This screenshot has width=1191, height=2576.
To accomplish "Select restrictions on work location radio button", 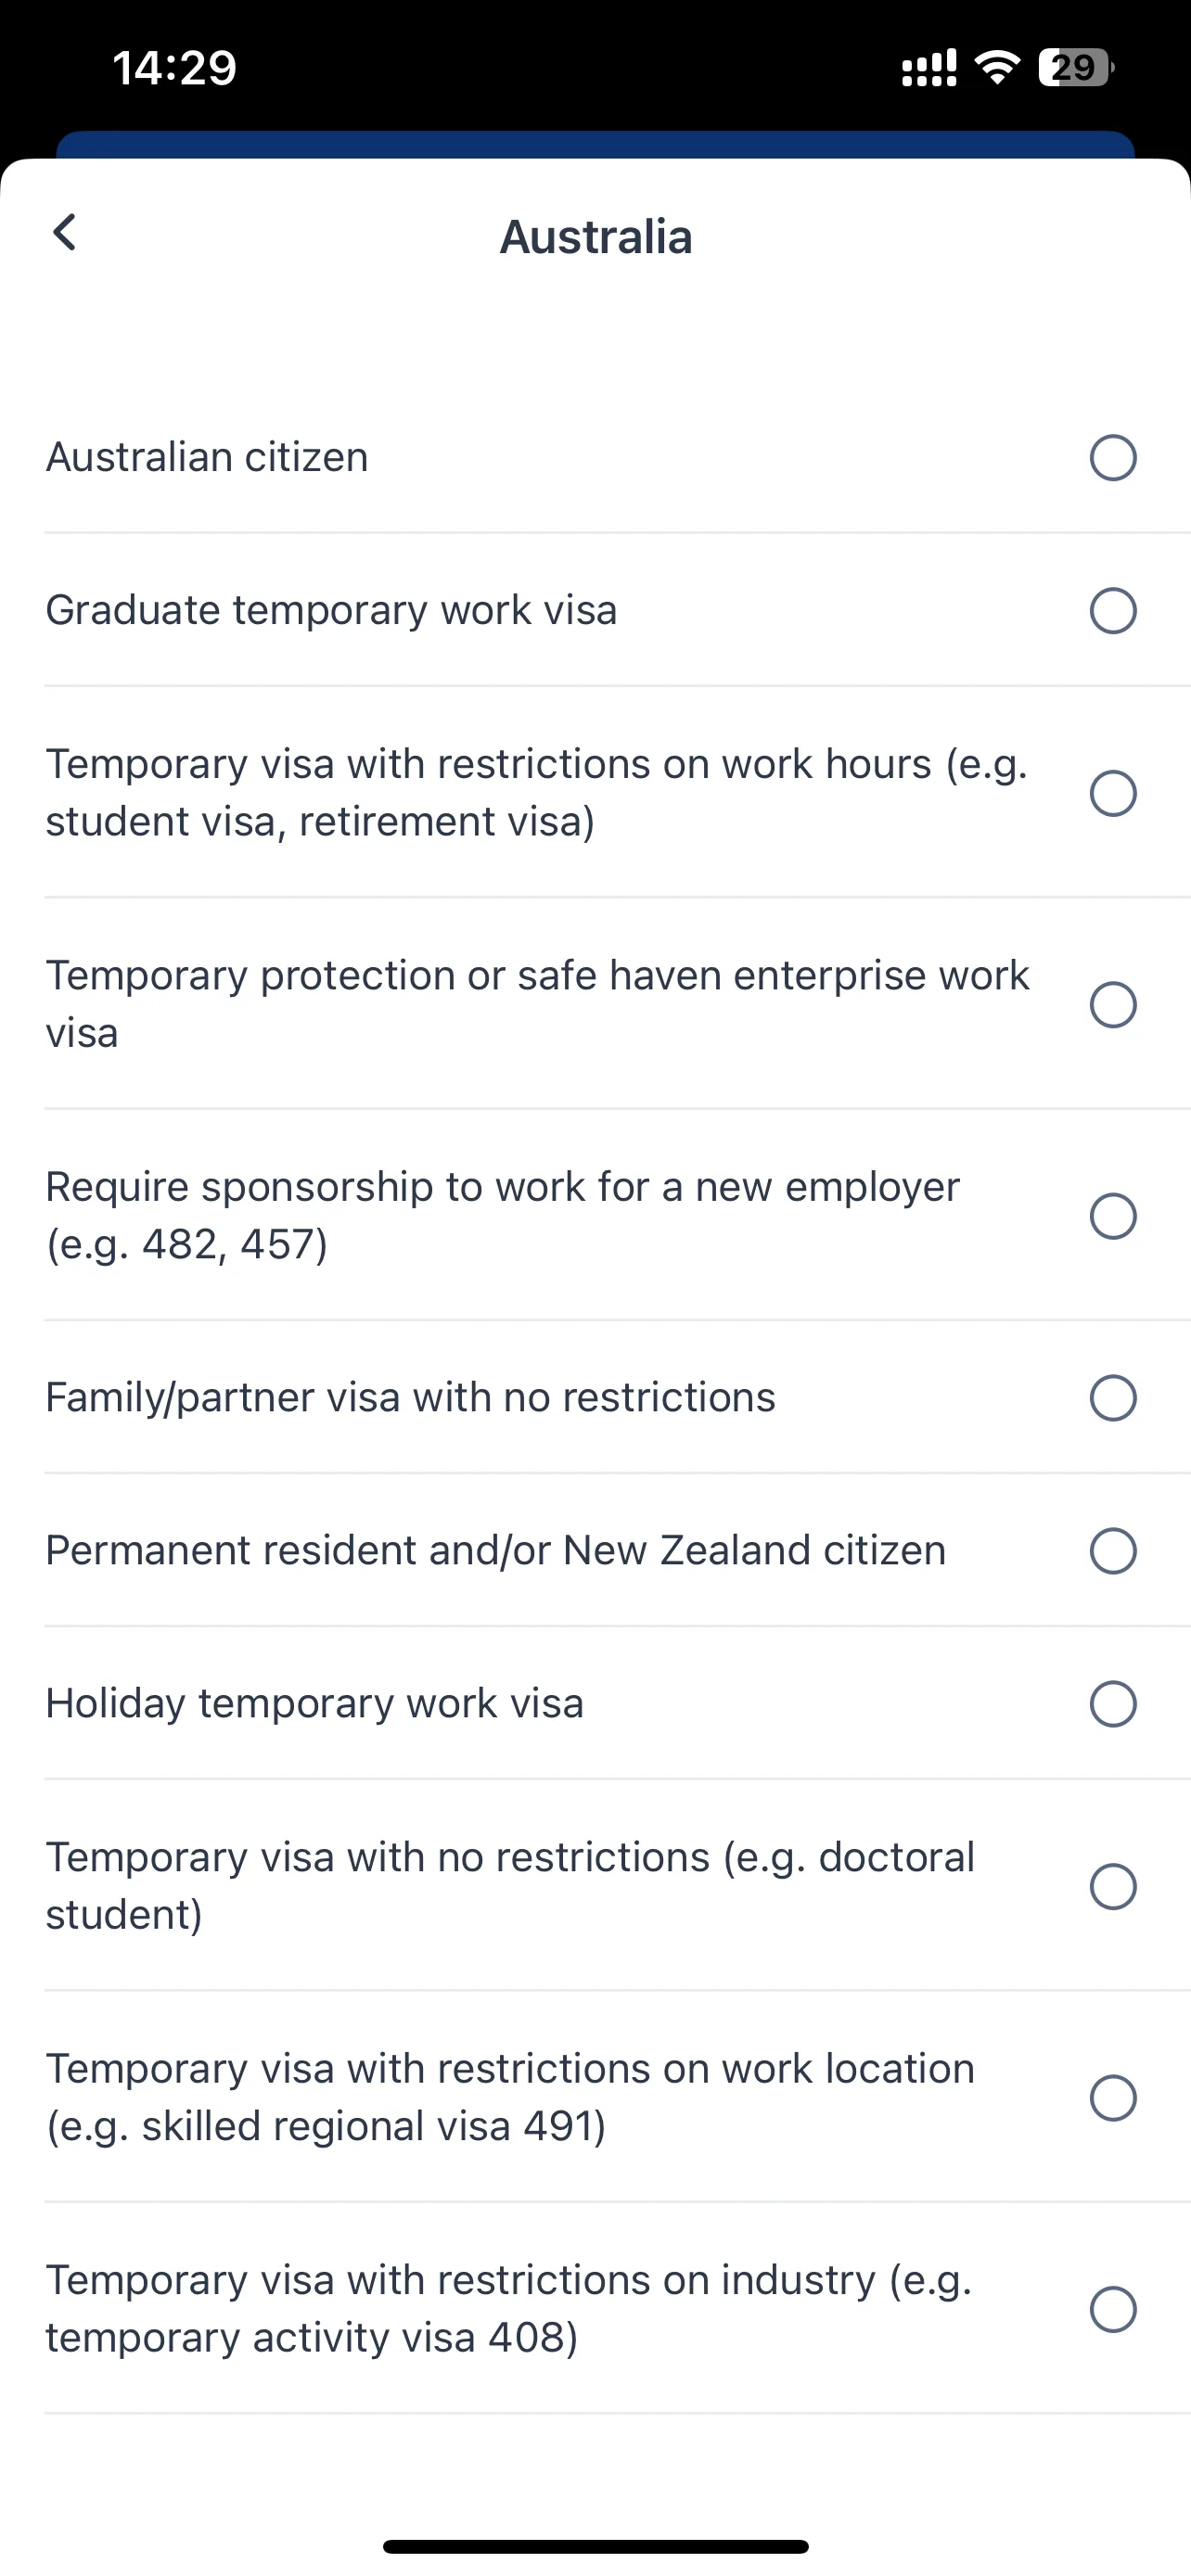I will click(1113, 2098).
